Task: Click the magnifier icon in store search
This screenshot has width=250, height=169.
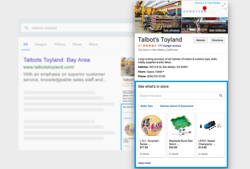Action: (221, 96)
